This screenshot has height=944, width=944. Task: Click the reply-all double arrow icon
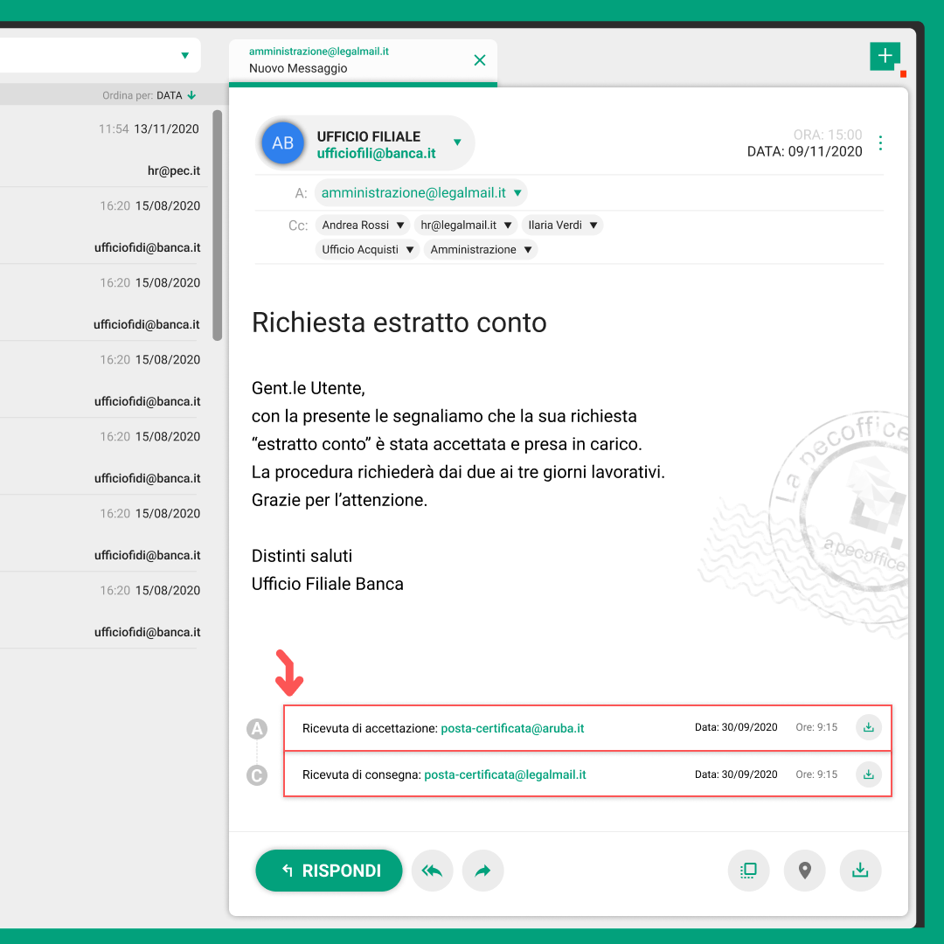[433, 870]
